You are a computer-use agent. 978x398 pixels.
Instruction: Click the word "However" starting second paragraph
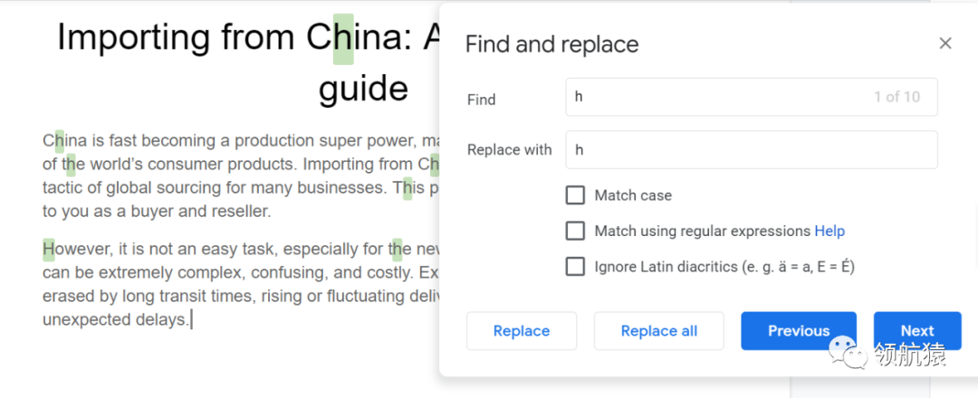74,249
